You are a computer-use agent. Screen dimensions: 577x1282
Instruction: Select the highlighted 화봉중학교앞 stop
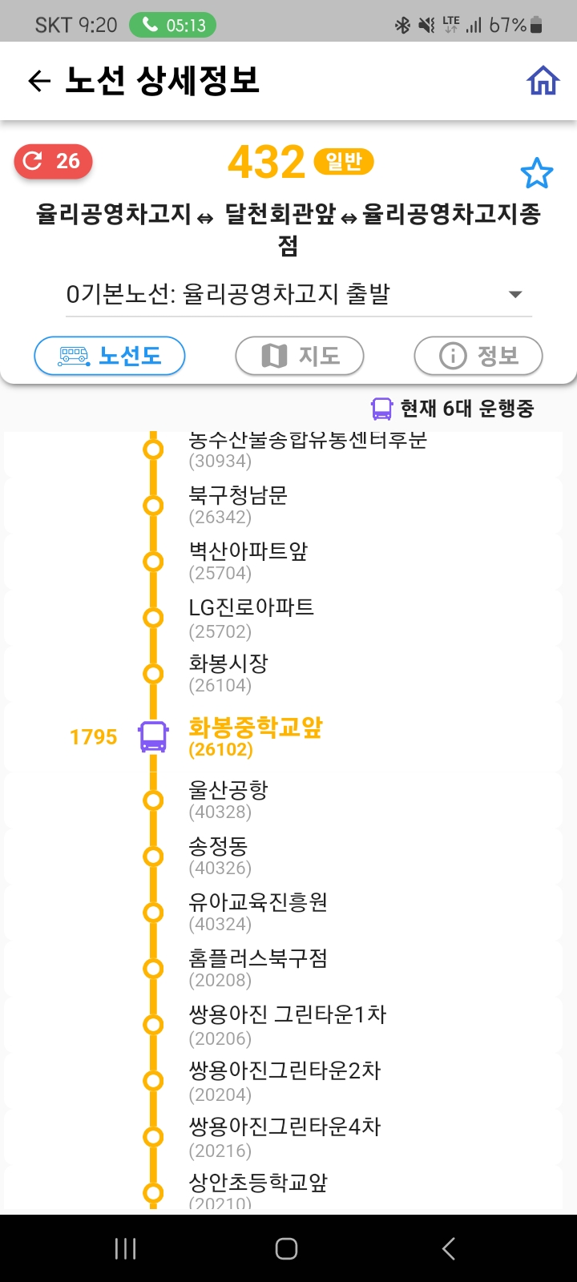point(255,736)
